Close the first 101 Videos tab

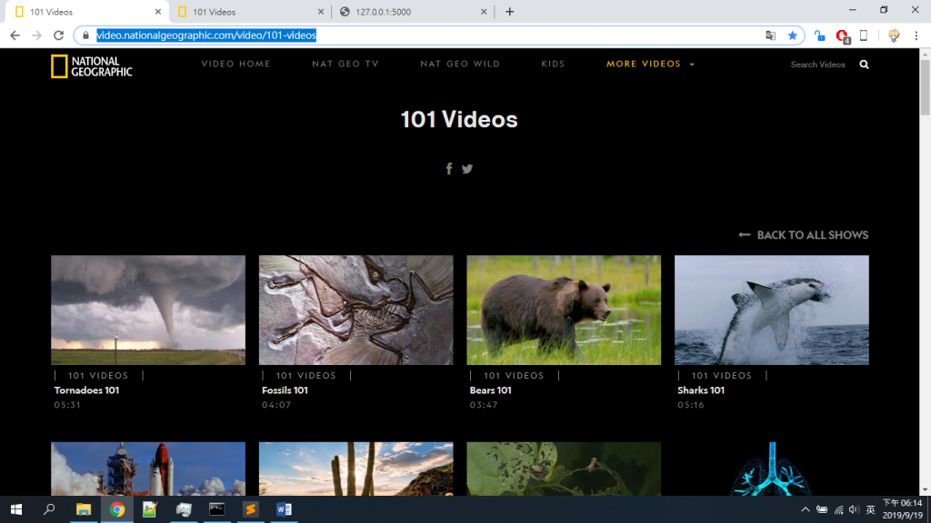coord(158,12)
